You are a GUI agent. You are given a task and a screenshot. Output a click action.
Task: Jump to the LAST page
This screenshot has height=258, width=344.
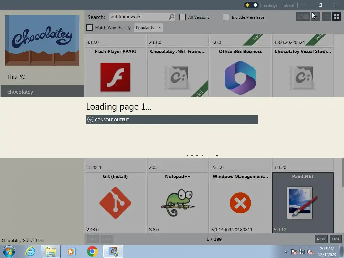pos(336,239)
